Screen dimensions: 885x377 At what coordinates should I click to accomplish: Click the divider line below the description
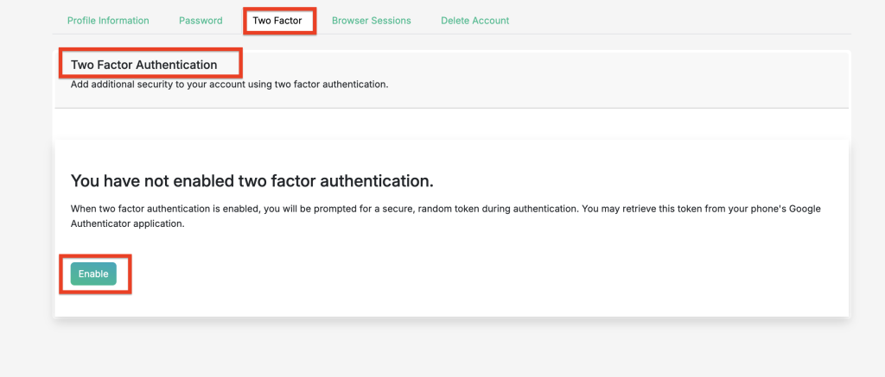tap(451, 108)
